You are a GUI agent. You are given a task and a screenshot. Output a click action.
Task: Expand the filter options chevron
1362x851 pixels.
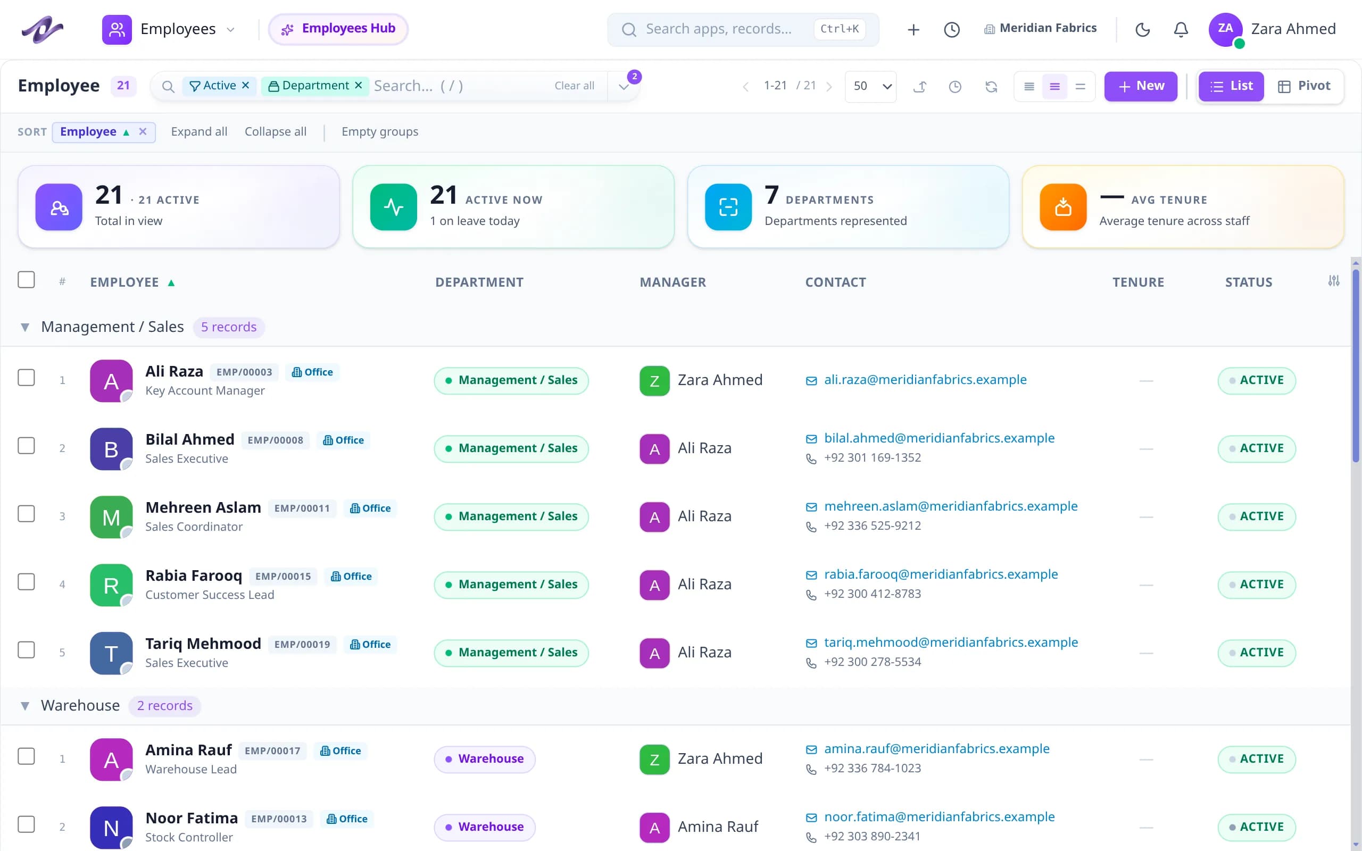[624, 87]
